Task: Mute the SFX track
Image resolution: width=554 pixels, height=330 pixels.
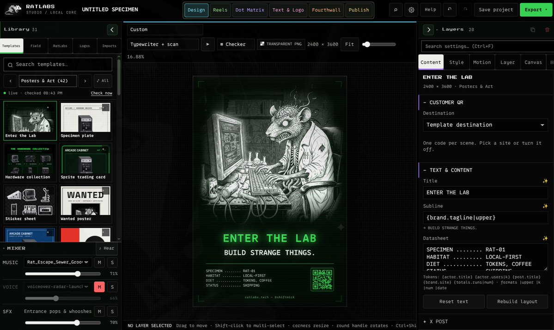Action: point(99,311)
